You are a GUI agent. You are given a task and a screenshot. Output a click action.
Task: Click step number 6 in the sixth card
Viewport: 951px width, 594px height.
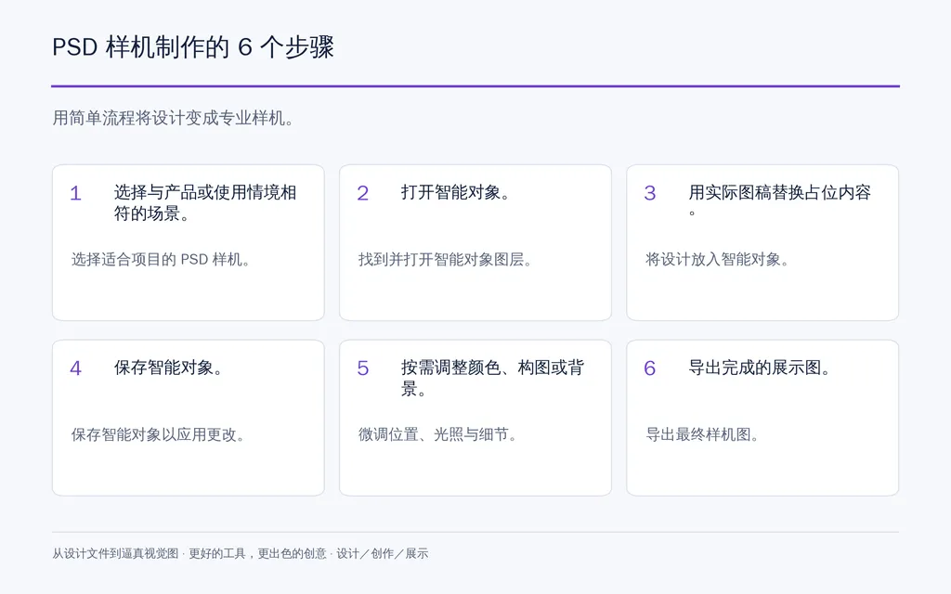pos(649,368)
